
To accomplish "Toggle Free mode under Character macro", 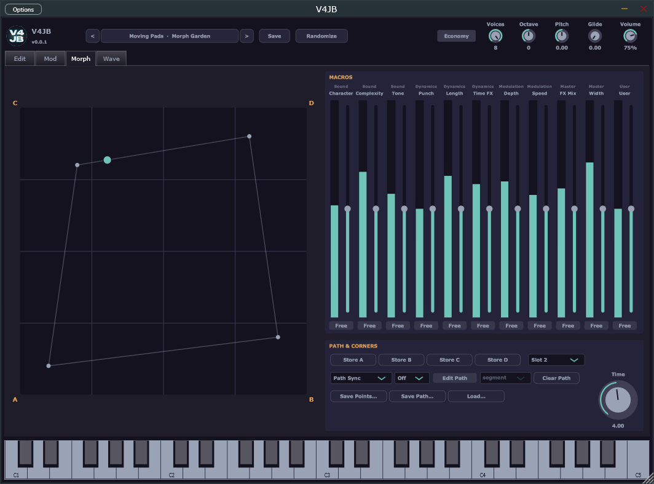I will (x=341, y=325).
